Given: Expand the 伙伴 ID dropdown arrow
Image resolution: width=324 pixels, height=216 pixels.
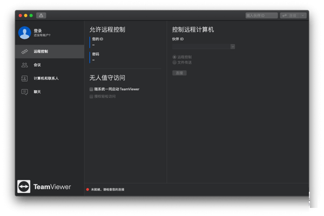Looking at the screenshot, I should 233,46.
